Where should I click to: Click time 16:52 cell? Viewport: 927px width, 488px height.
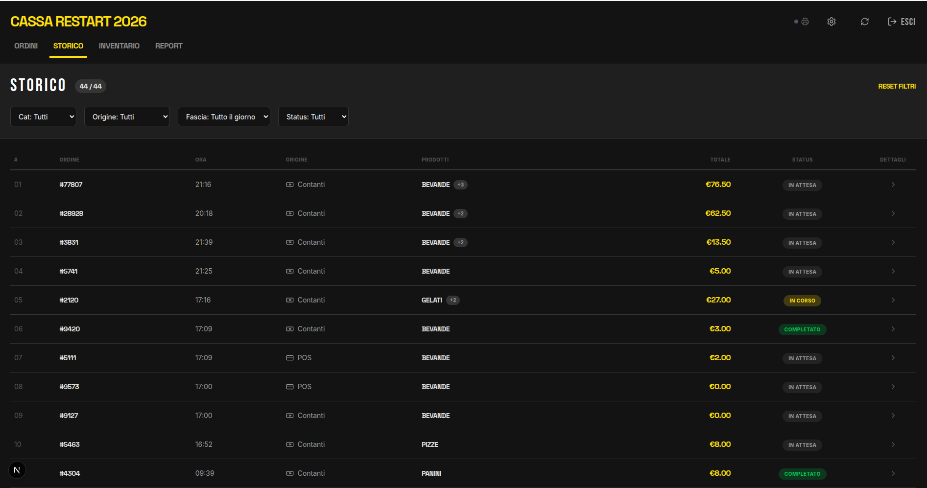pos(204,444)
